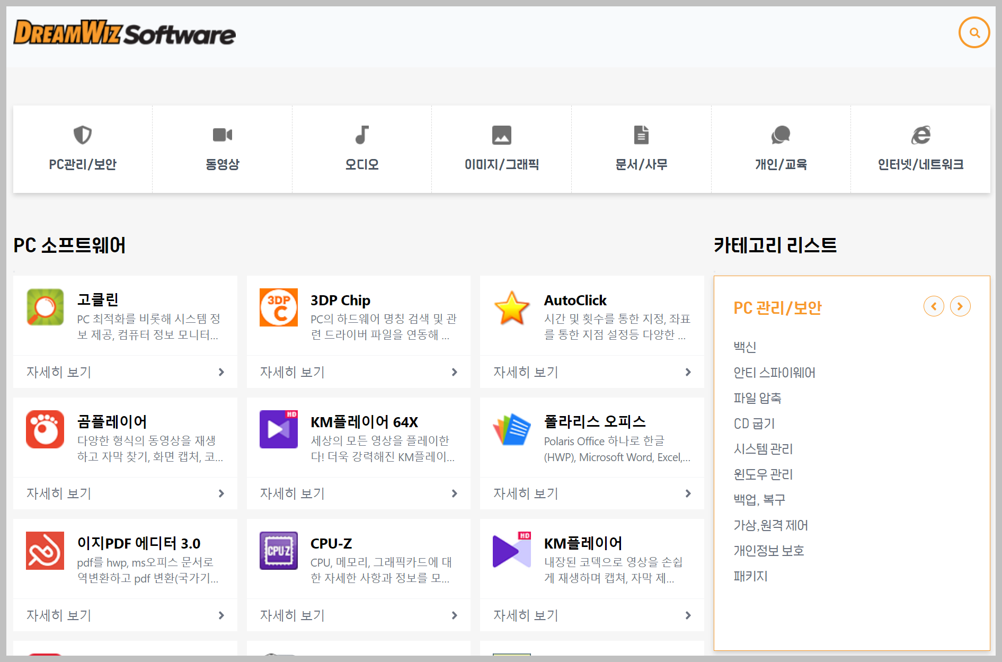Click the orange search magnifier icon
1002x662 pixels.
tap(974, 33)
